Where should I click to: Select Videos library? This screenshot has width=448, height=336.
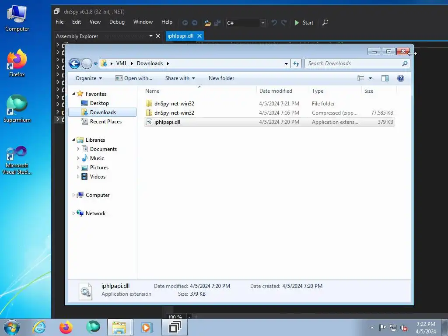pos(98,177)
